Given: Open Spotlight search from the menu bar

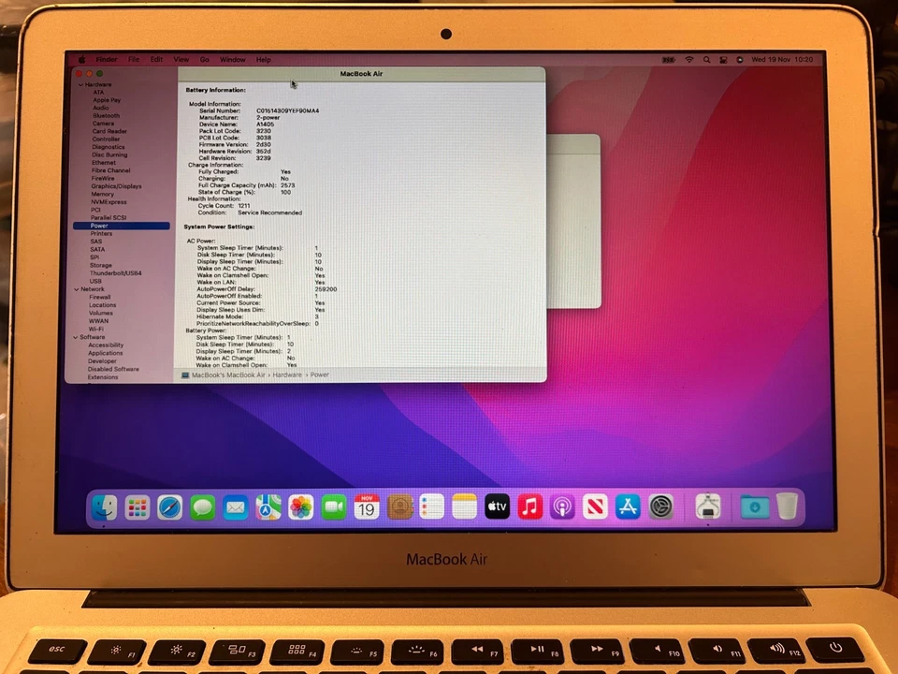Looking at the screenshot, I should (x=706, y=59).
